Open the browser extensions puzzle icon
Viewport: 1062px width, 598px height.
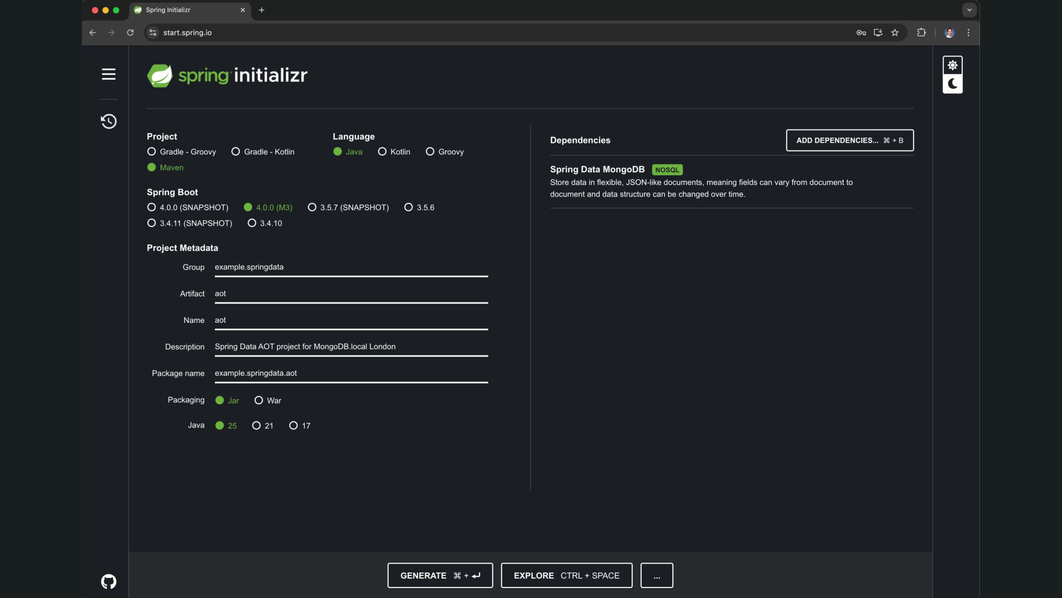pos(921,33)
